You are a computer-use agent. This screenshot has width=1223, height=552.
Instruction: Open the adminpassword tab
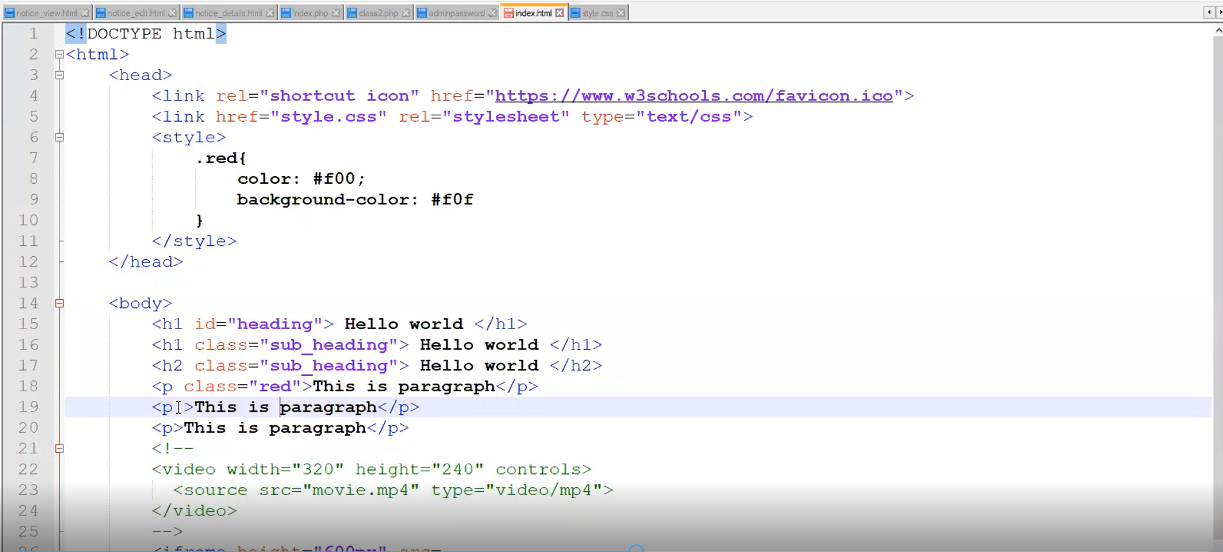[456, 13]
